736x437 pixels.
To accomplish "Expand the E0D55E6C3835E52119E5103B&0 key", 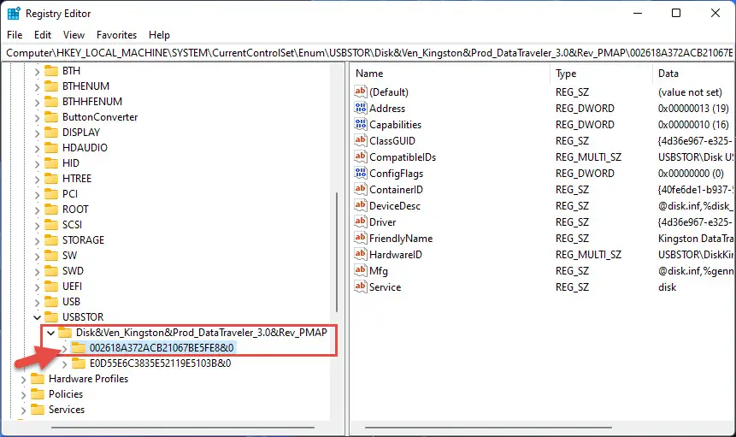I will coord(64,363).
